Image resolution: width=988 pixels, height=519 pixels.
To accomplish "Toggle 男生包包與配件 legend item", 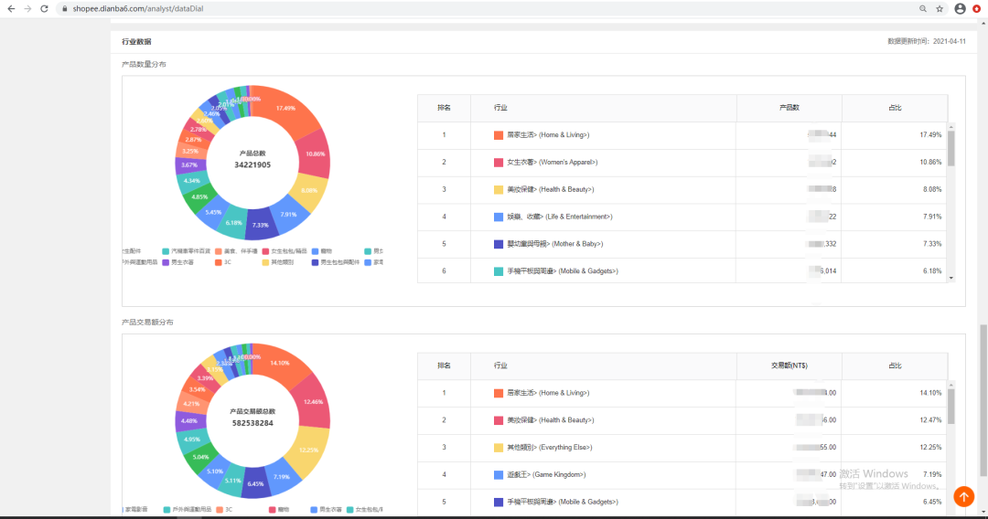I will pyautogui.click(x=336, y=262).
